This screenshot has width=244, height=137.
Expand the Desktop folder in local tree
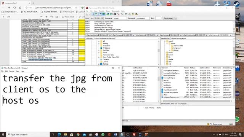(99, 64)
